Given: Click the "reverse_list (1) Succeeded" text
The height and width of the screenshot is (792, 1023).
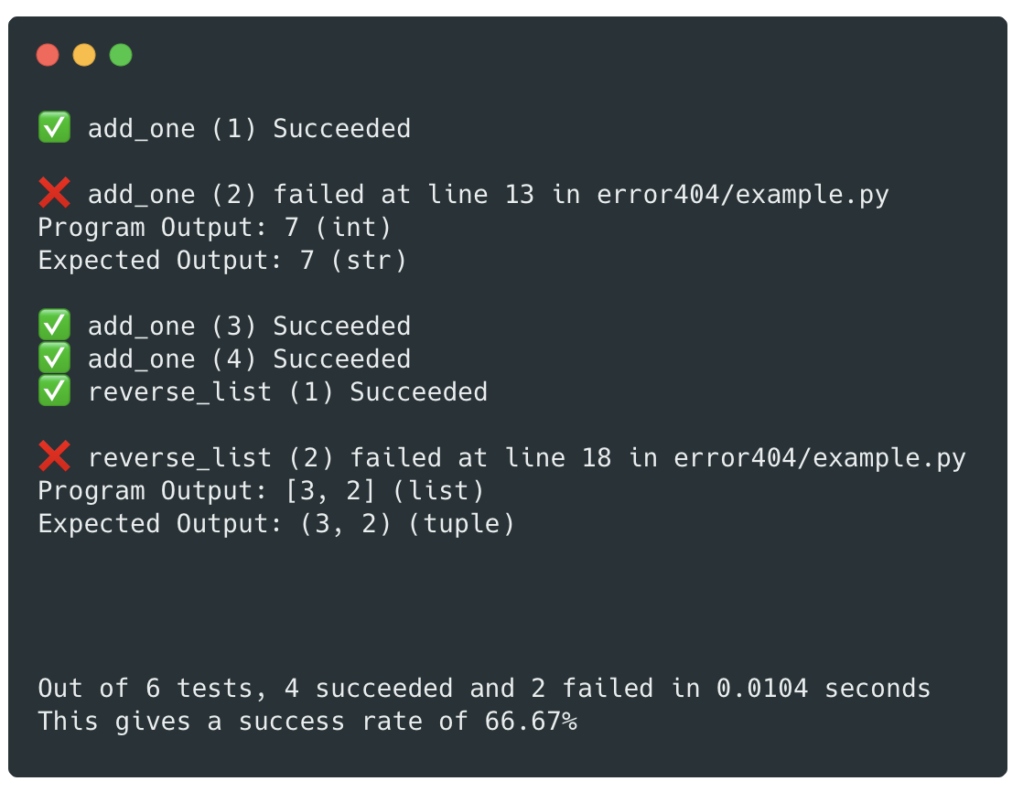Looking at the screenshot, I should point(287,392).
